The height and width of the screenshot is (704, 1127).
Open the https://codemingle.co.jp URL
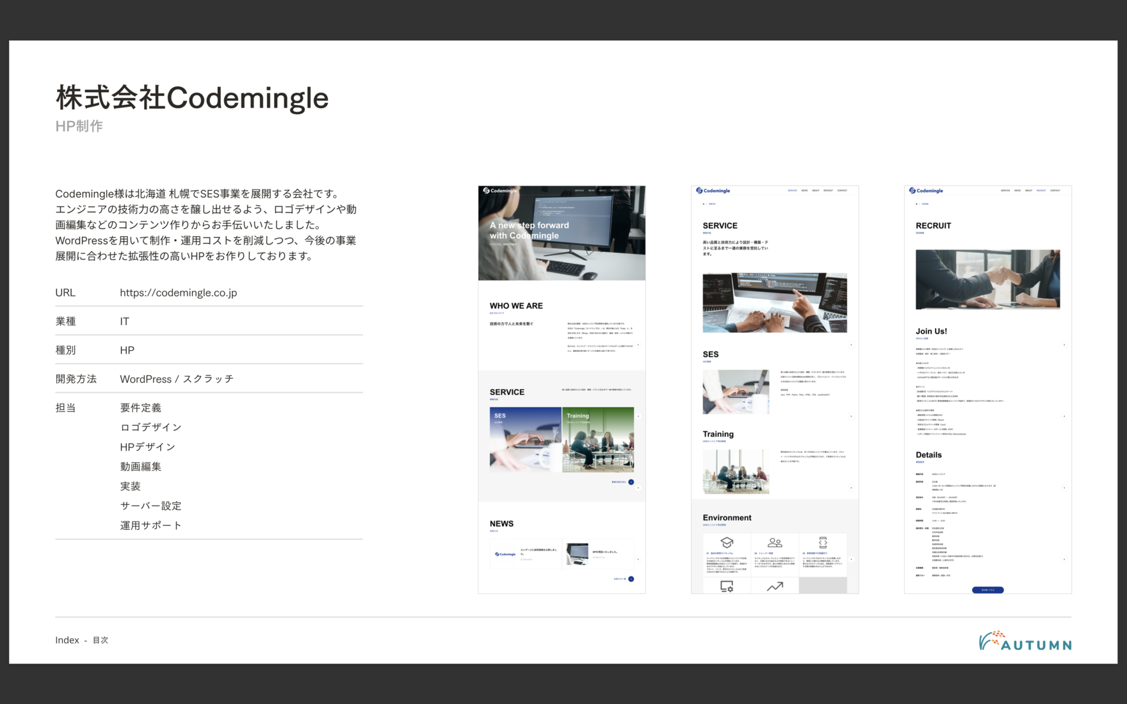pos(178,292)
